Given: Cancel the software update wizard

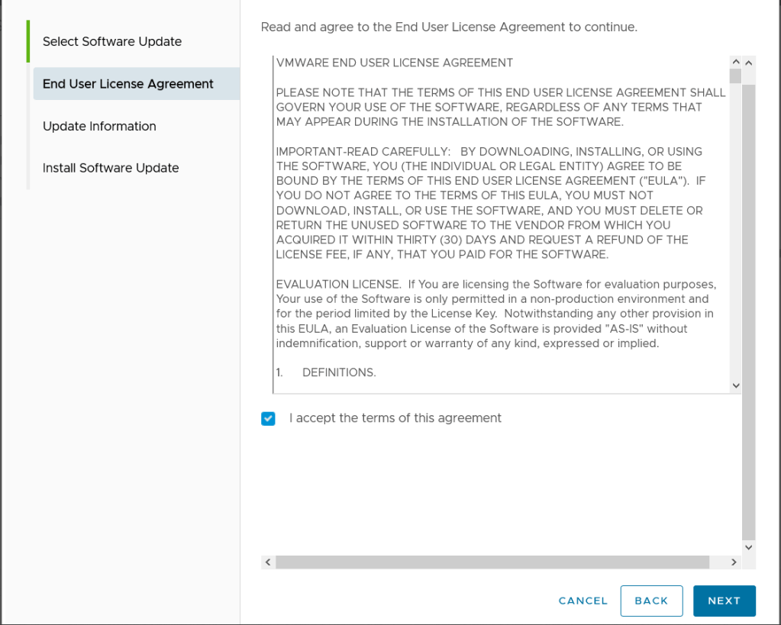Looking at the screenshot, I should point(583,601).
